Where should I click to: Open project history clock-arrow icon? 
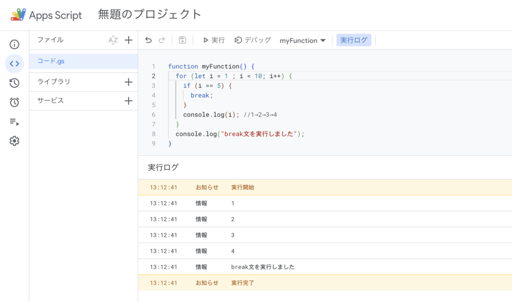[x=14, y=83]
